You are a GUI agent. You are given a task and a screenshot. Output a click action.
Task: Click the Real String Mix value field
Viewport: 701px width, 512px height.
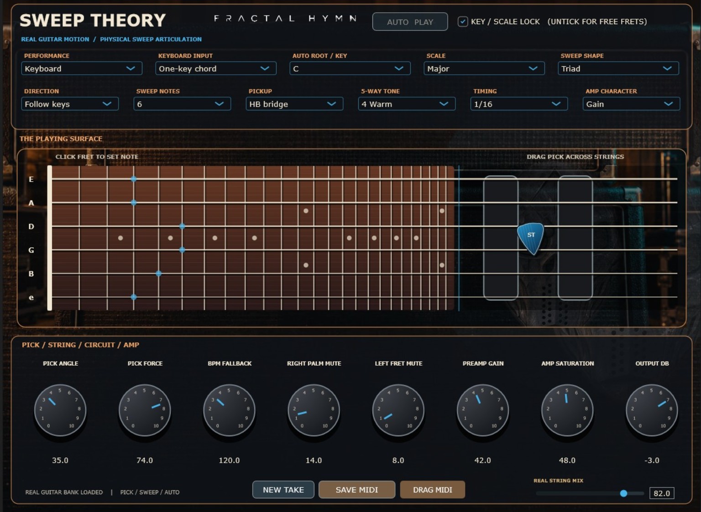pyautogui.click(x=662, y=493)
